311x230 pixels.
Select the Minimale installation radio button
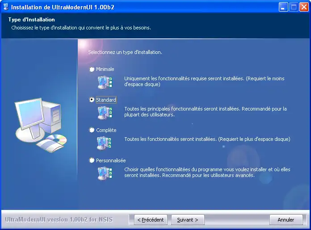[x=92, y=69]
